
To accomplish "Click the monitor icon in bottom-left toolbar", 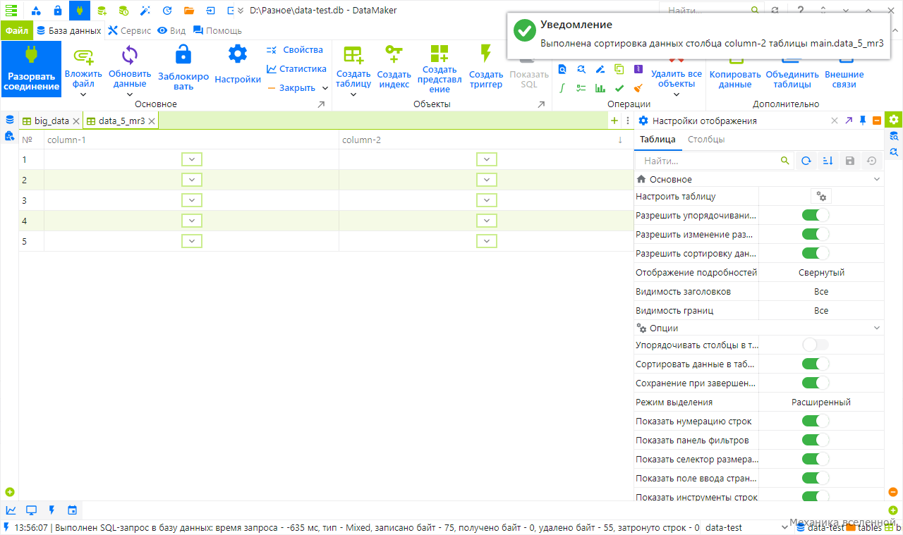I will [31, 510].
